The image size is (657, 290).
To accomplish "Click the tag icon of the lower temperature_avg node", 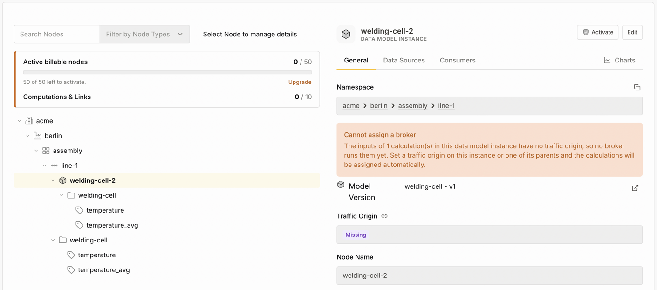I will coord(71,270).
